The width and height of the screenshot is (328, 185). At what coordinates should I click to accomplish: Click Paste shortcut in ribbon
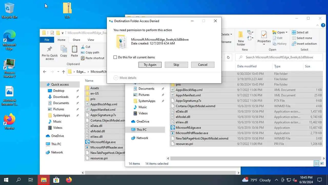coord(93,58)
